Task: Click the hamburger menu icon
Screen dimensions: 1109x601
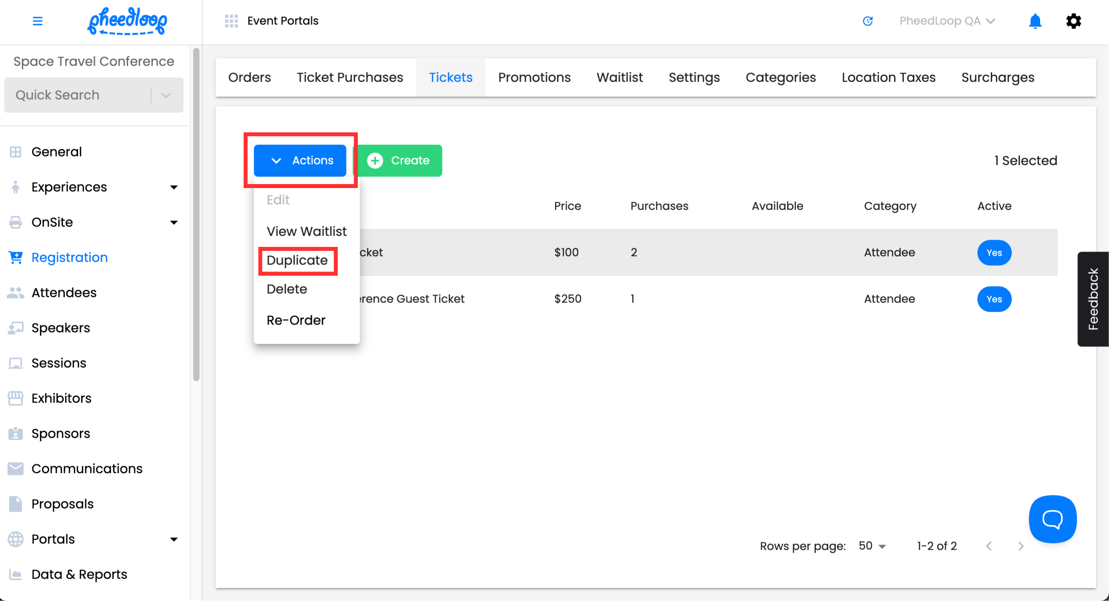Action: pos(38,21)
